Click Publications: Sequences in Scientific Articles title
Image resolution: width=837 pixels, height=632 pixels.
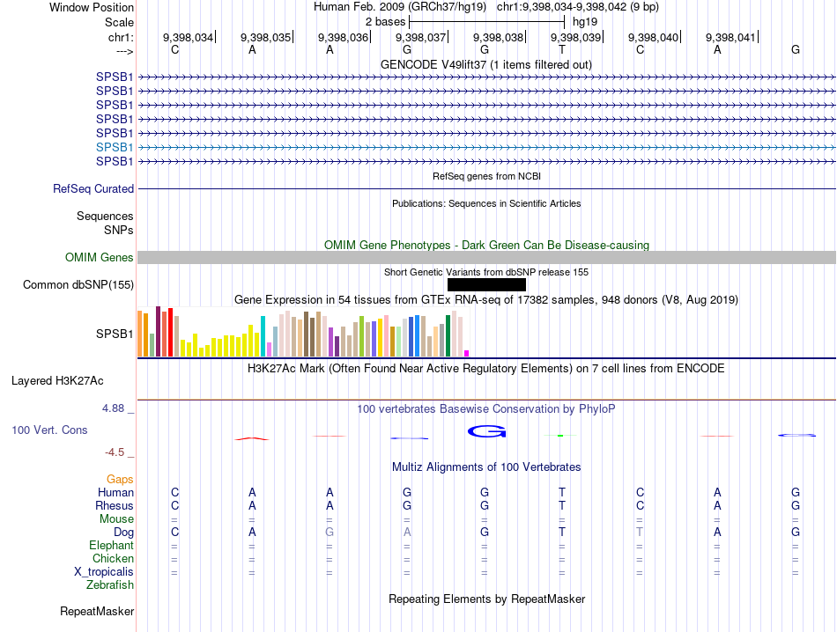pyautogui.click(x=486, y=203)
